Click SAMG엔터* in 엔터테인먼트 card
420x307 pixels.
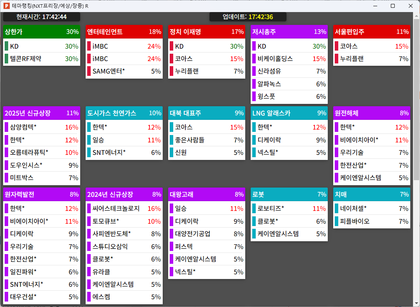click(124, 71)
